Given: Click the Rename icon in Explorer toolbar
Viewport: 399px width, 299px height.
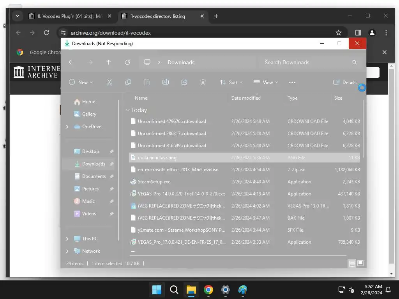Looking at the screenshot, I should pos(165,82).
